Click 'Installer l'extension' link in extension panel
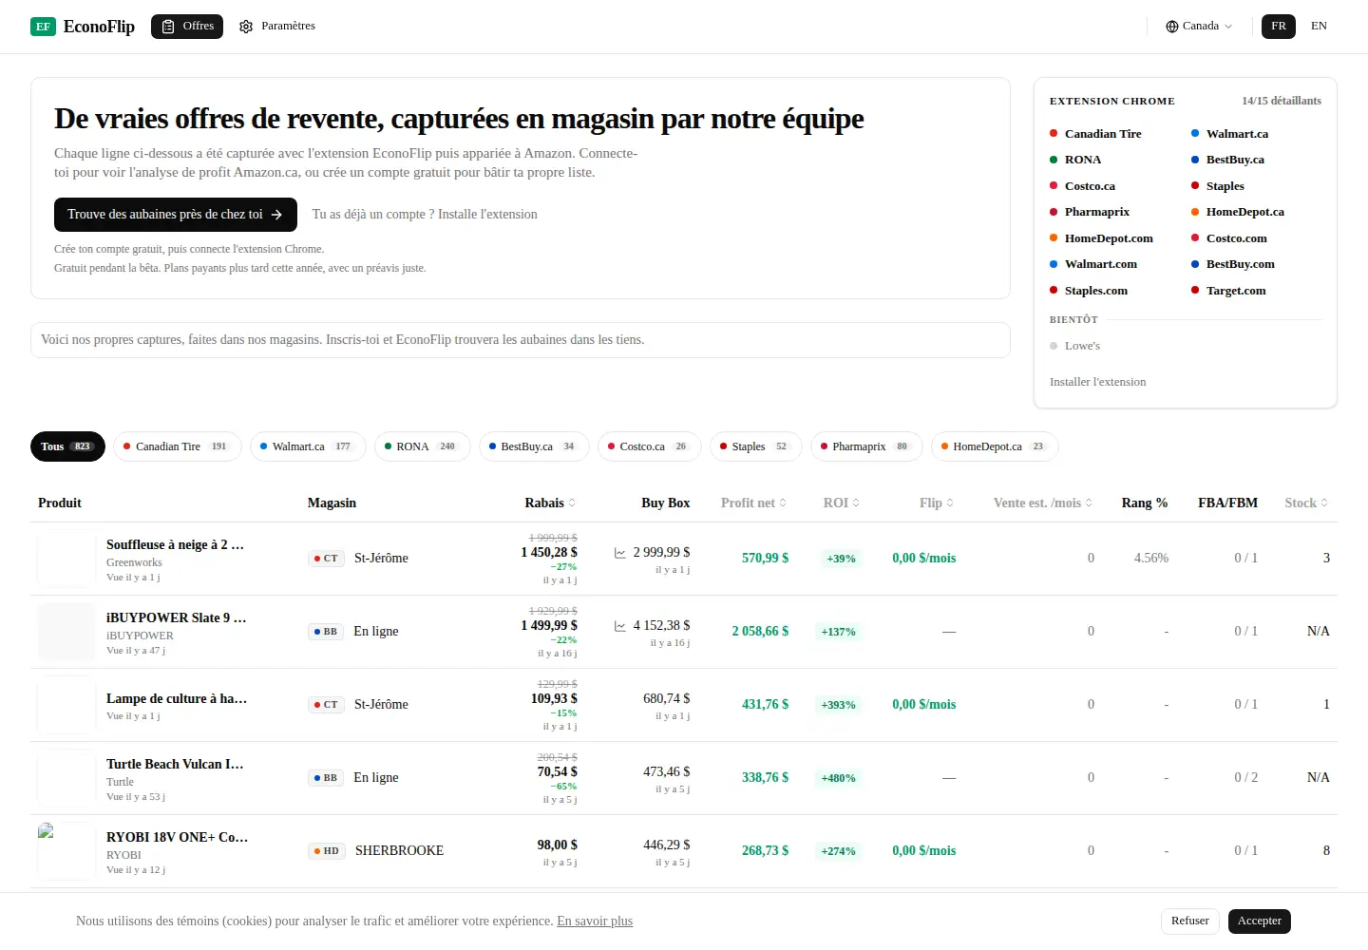The image size is (1368, 950). click(x=1097, y=382)
